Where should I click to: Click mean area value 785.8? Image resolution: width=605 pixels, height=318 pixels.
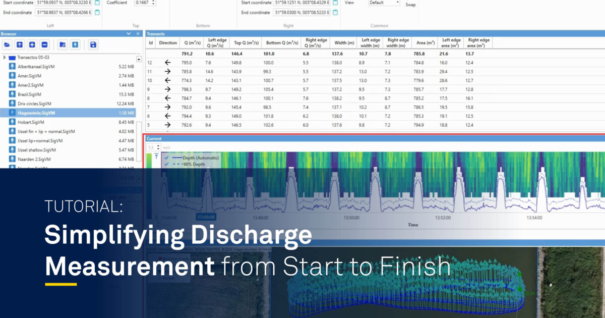[x=419, y=54]
